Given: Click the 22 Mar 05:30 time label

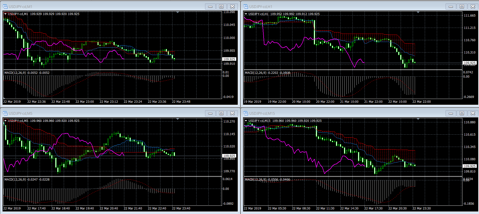Looking at the screenshot, I should point(277,208).
